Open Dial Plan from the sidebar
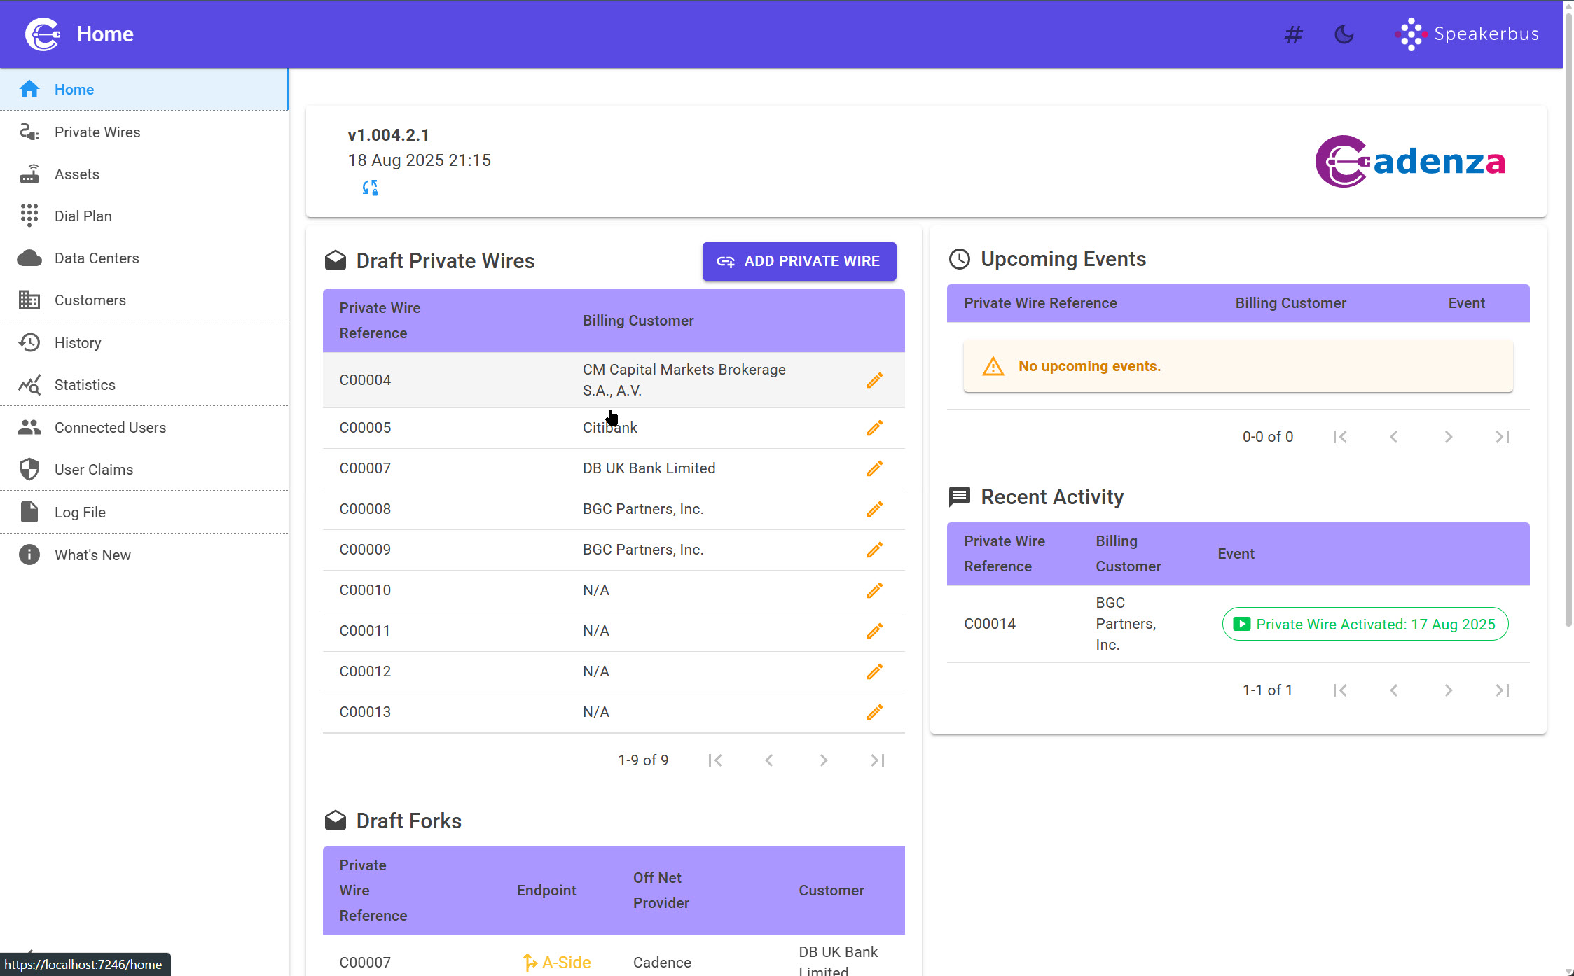1574x976 pixels. (x=83, y=216)
